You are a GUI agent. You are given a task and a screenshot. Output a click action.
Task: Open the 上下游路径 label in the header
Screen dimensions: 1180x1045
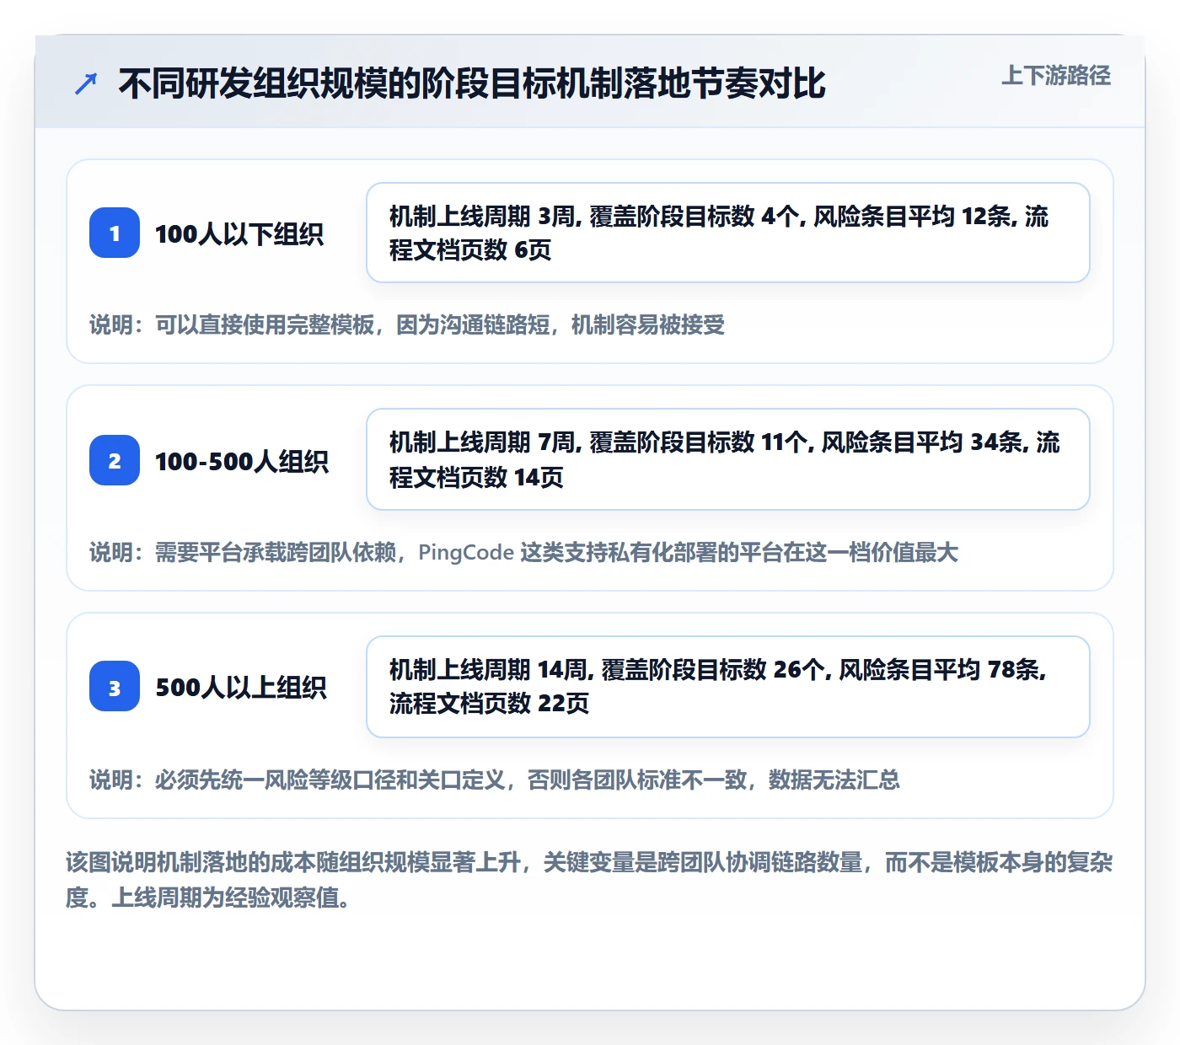pos(1056,75)
